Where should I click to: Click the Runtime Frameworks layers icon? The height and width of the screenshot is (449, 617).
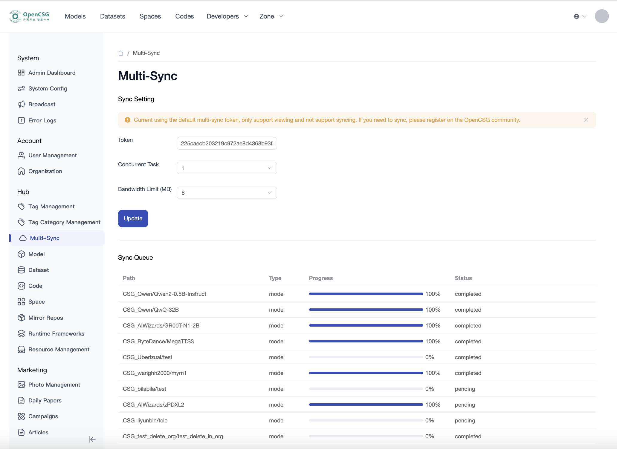pyautogui.click(x=21, y=333)
